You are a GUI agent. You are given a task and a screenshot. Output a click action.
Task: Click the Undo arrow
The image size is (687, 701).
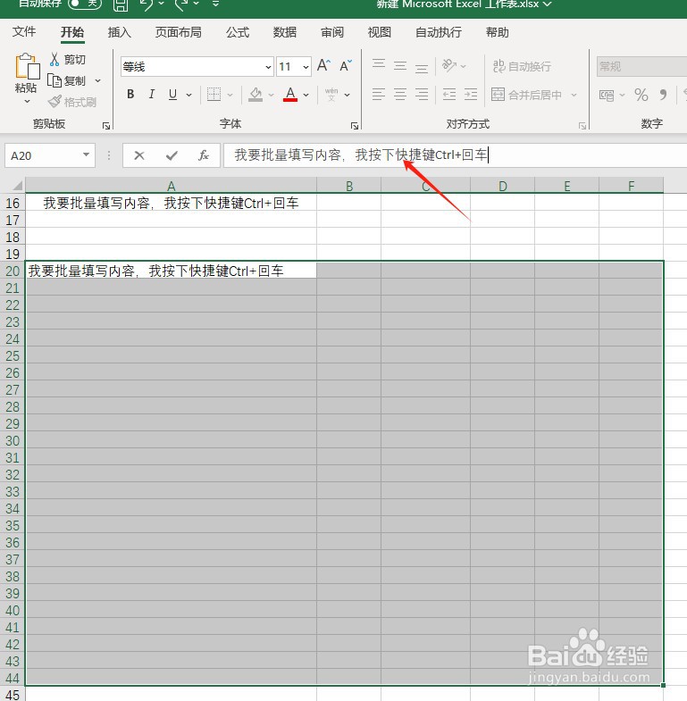147,4
